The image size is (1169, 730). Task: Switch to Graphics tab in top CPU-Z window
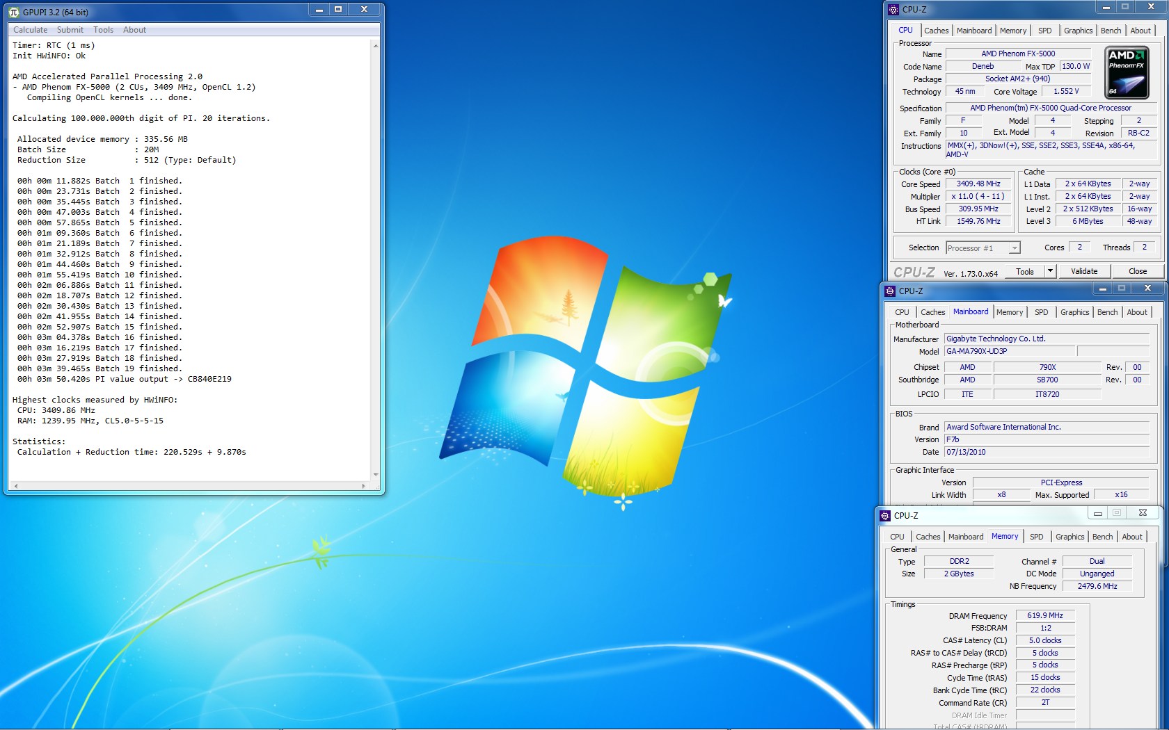tap(1078, 31)
